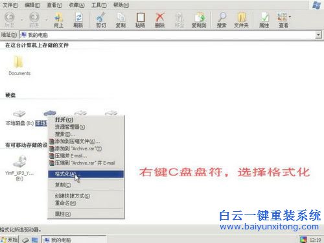
Task: Click the Views (查看) toolbar icon
Action: (x=282, y=17)
